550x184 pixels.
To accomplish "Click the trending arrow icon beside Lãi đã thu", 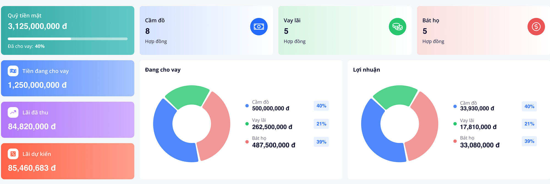I will pos(13,112).
